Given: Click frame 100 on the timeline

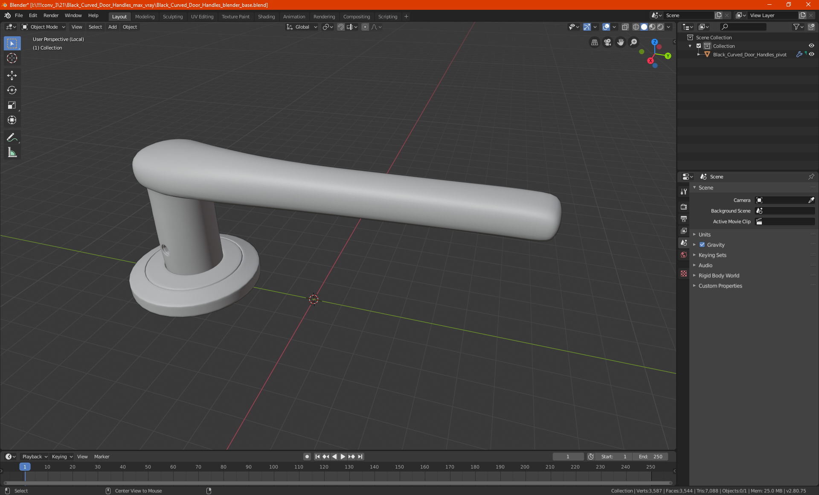Looking at the screenshot, I should 273,467.
